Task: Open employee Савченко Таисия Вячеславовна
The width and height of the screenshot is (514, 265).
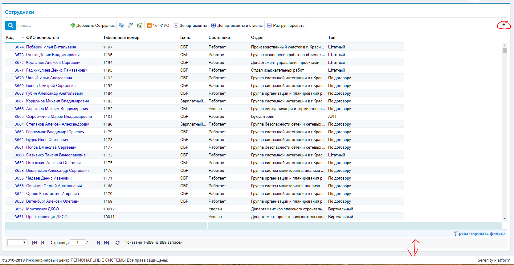Action: [56, 155]
